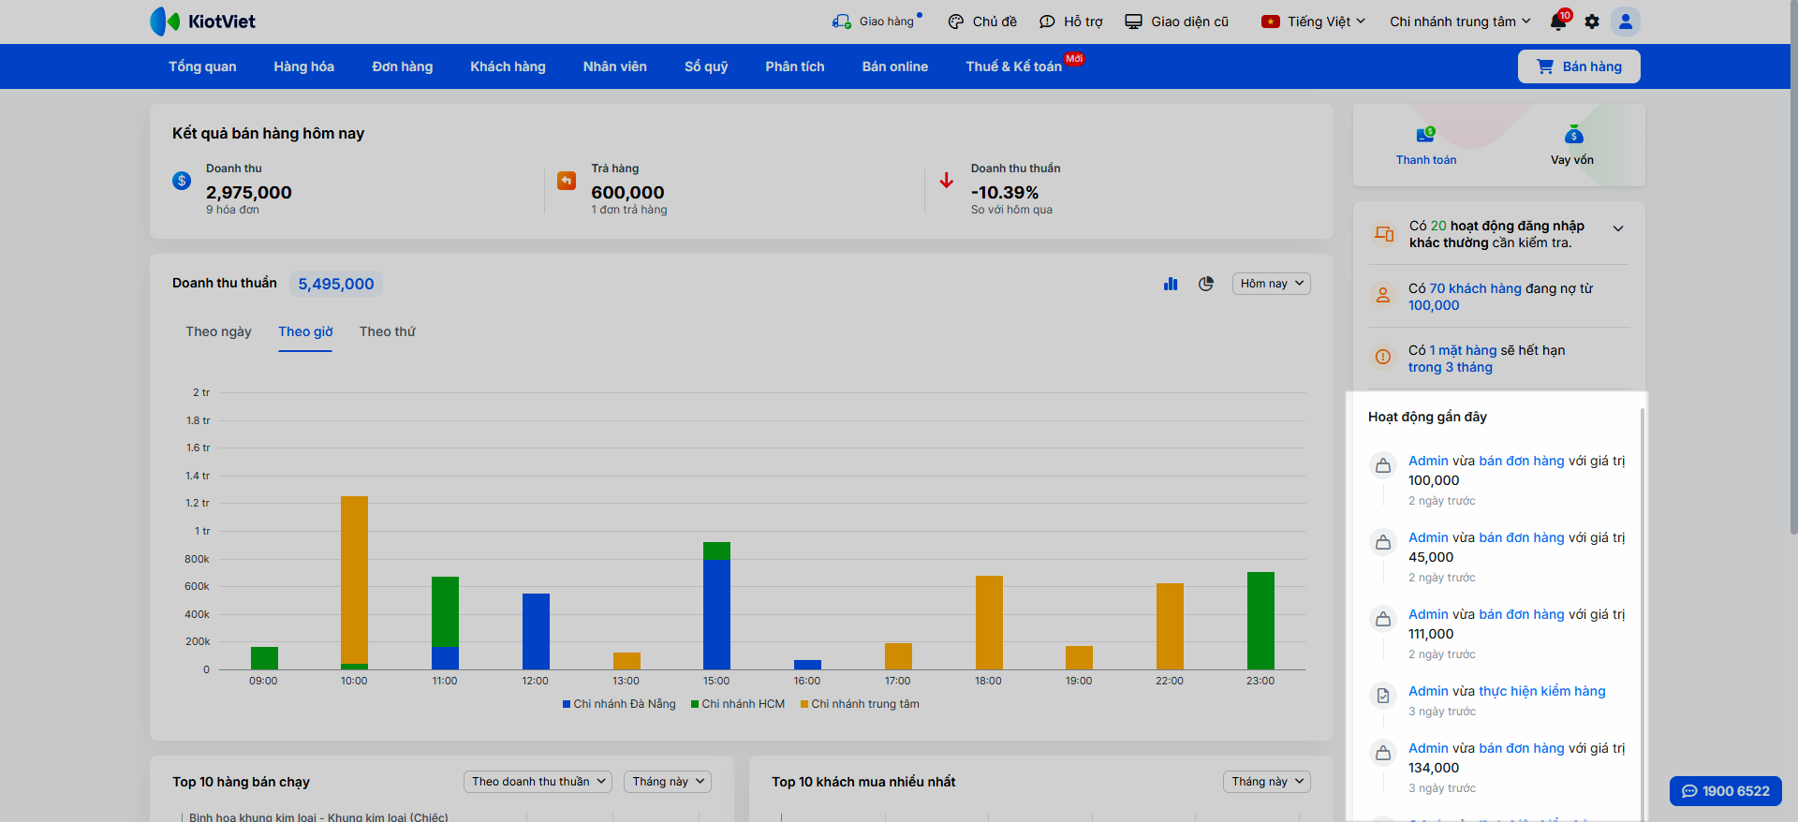The width and height of the screenshot is (1798, 822).
Task: Open the notification bell icon
Action: pyautogui.click(x=1558, y=22)
